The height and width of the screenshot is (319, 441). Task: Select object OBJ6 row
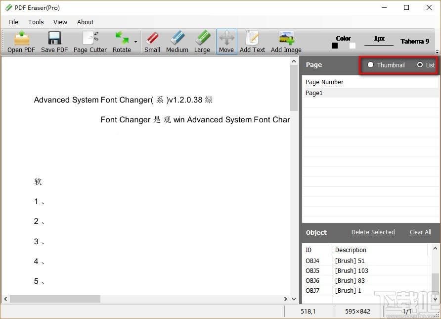[x=367, y=281]
